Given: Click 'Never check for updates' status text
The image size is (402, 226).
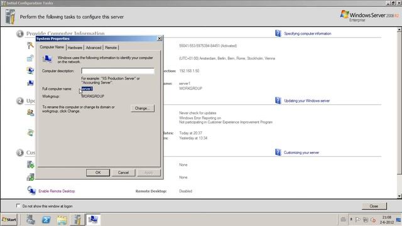Looking at the screenshot, I should [x=198, y=113].
